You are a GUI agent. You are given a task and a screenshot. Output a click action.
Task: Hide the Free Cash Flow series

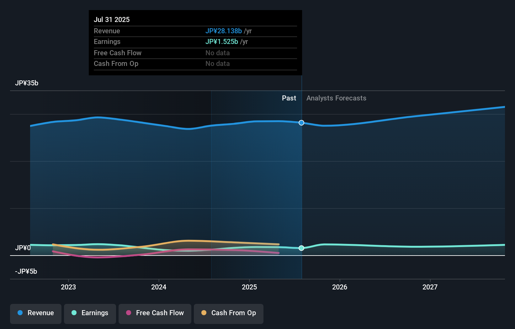[x=155, y=313]
